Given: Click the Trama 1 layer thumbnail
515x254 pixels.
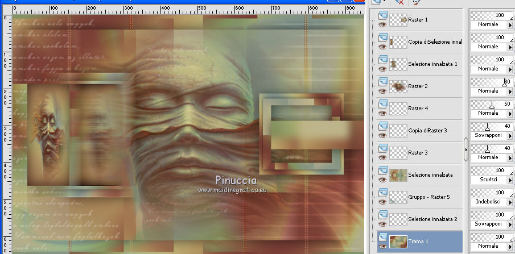Looking at the screenshot, I should tap(398, 241).
